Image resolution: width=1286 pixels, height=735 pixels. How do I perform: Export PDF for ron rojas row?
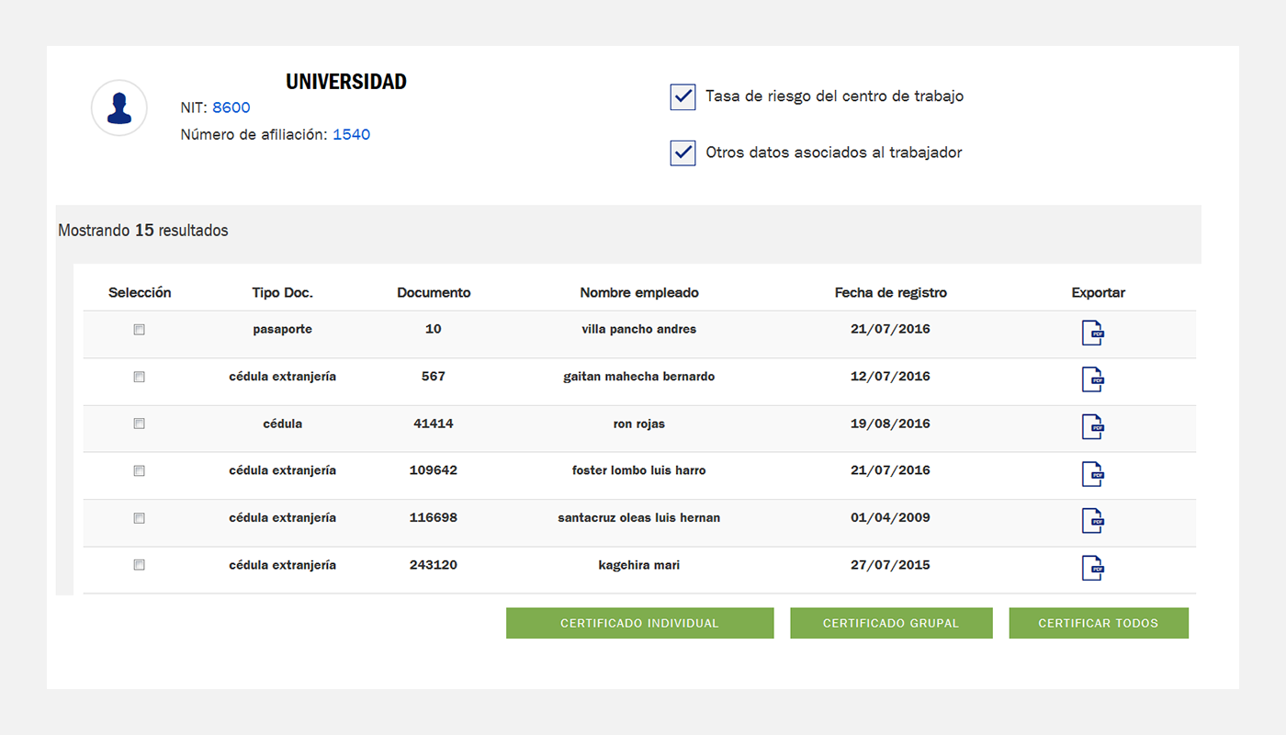(x=1092, y=426)
